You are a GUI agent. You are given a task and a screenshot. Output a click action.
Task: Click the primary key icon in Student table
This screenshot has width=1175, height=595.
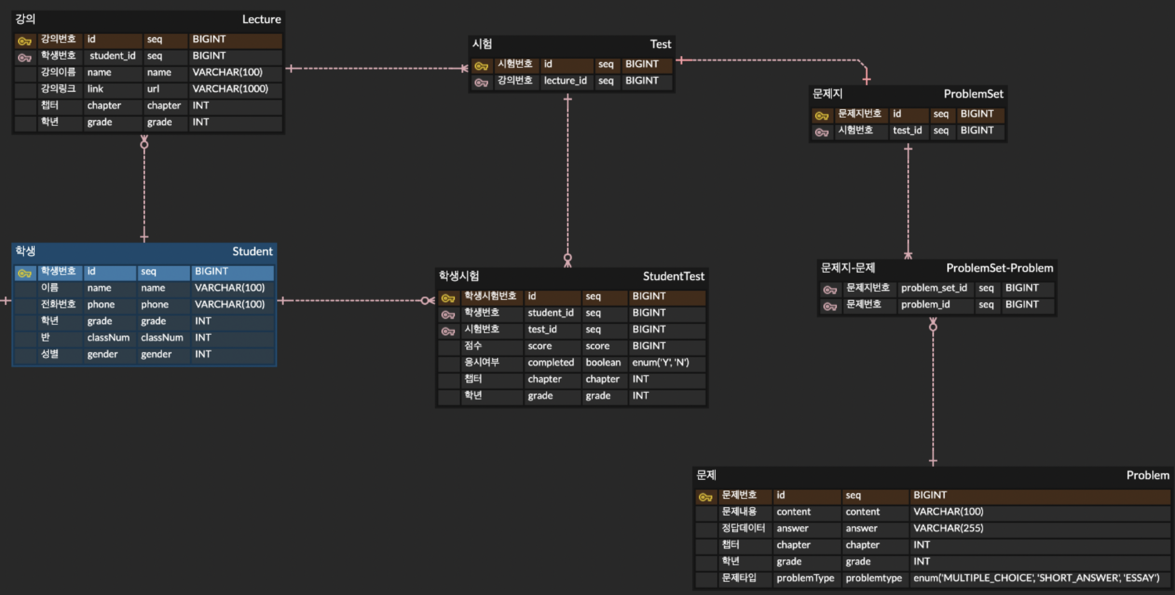tap(24, 273)
